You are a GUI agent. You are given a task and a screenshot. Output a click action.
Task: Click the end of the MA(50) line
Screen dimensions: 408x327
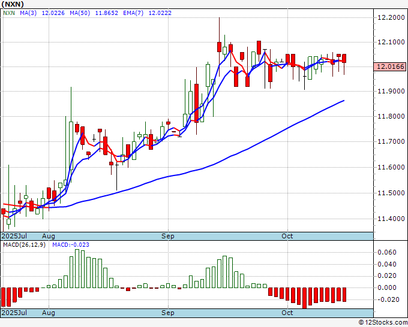(x=344, y=101)
